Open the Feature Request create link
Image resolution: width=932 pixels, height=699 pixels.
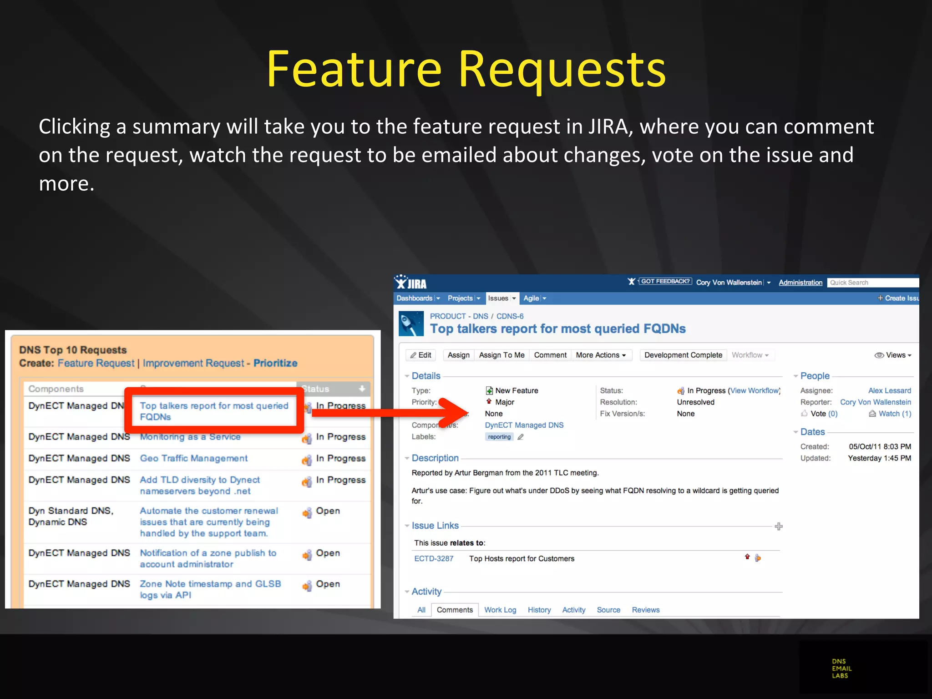coord(96,363)
